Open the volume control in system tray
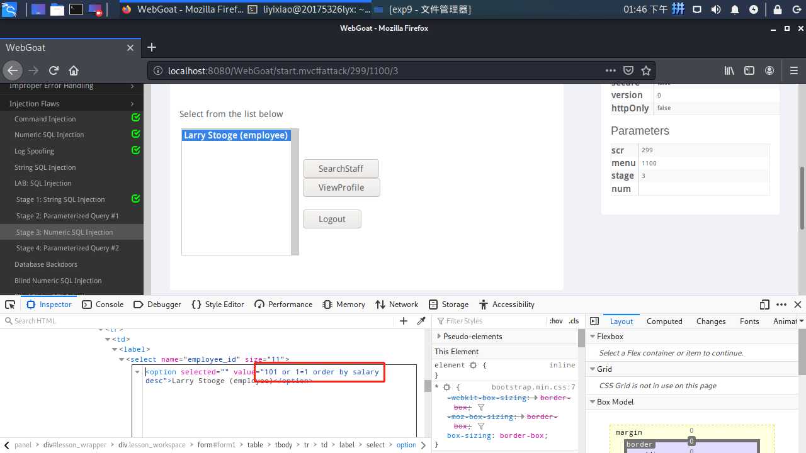The height and width of the screenshot is (453, 806). 716,9
